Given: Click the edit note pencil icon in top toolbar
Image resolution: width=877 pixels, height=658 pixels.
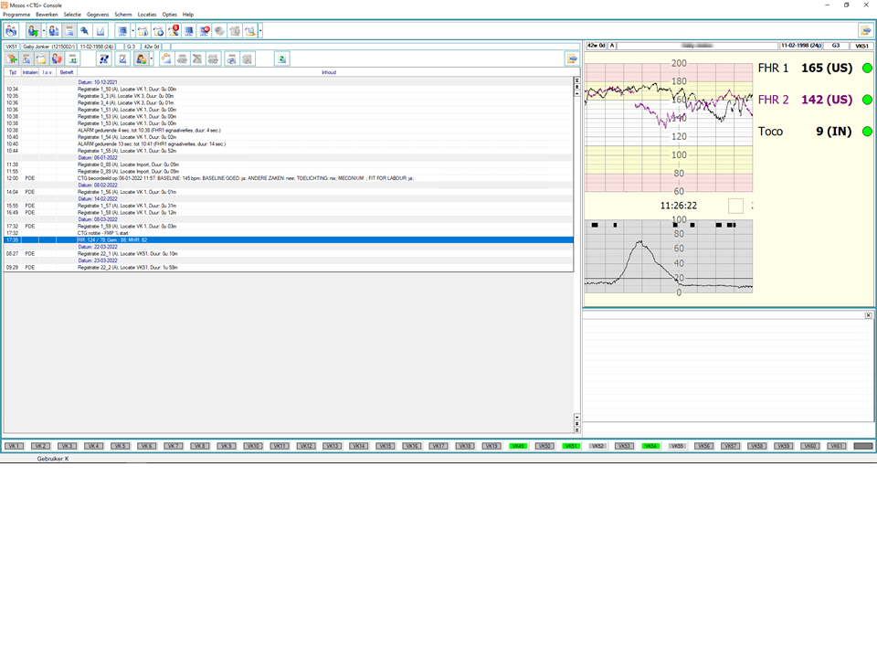Looking at the screenshot, I should tap(100, 31).
